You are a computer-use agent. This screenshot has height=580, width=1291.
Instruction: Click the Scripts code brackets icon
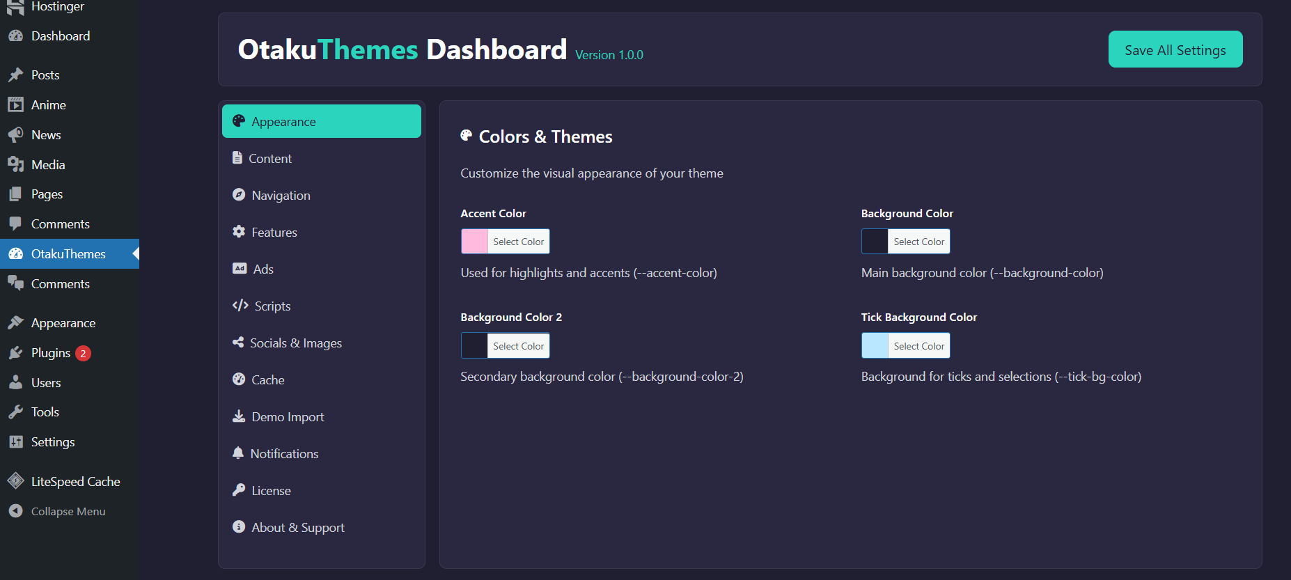[x=240, y=306]
